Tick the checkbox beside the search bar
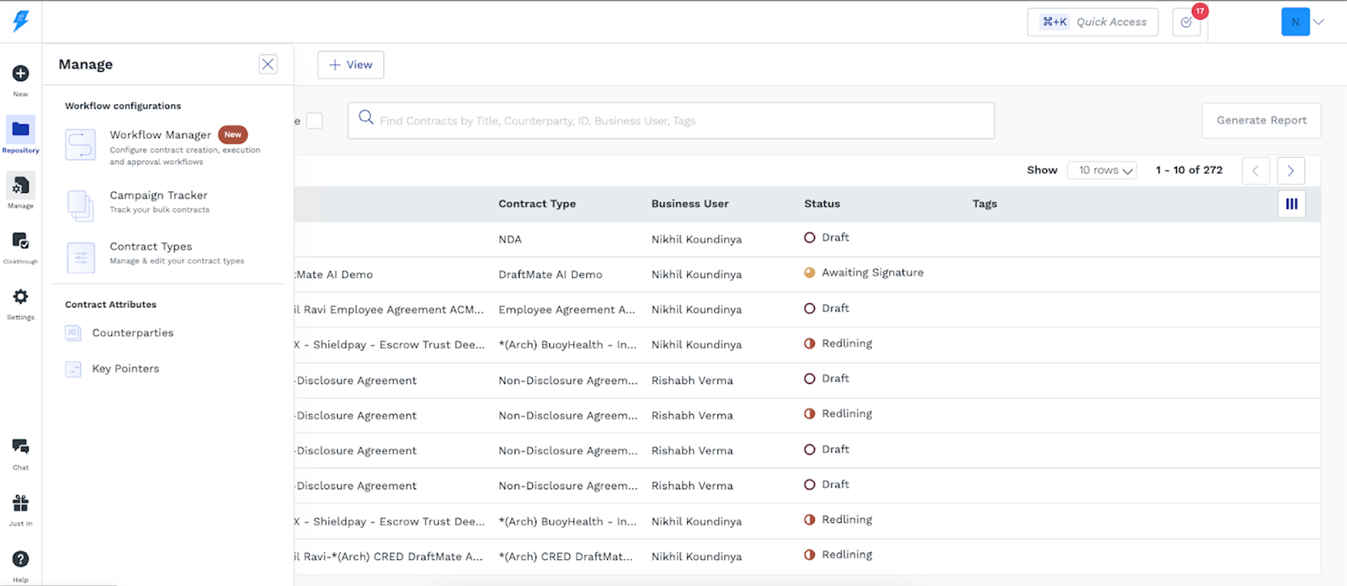This screenshot has height=586, width=1347. pyautogui.click(x=314, y=120)
